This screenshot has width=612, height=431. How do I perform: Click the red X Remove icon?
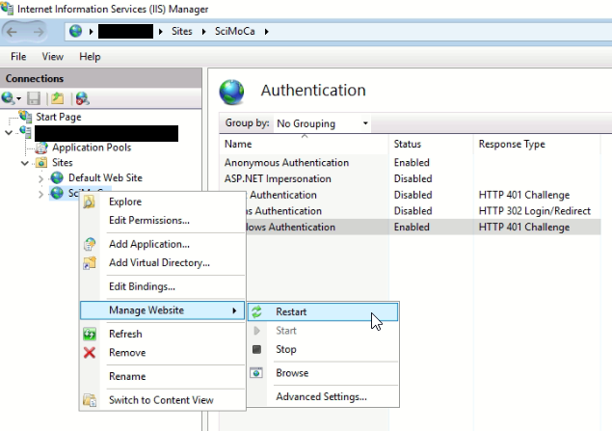click(90, 353)
